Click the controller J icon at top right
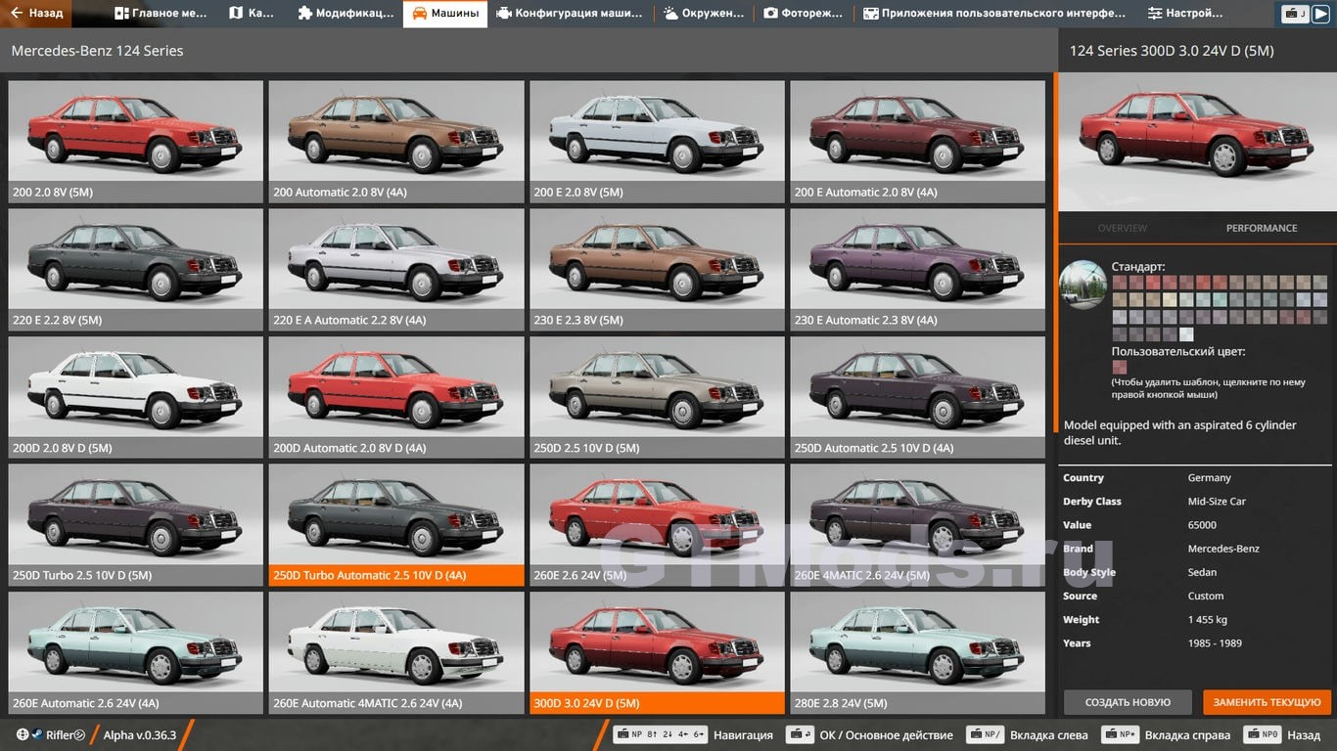The image size is (1337, 751). [1295, 14]
